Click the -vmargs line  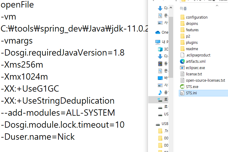(17, 41)
